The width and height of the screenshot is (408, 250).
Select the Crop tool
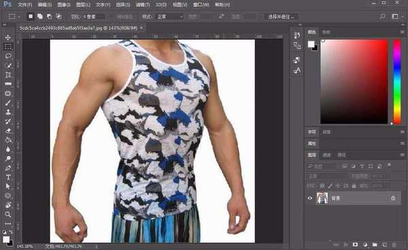8,75
